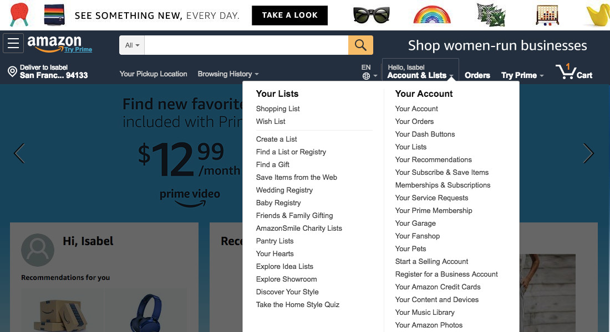Viewport: 610px width, 332px height.
Task: Open the shopping cart
Action: coord(575,72)
